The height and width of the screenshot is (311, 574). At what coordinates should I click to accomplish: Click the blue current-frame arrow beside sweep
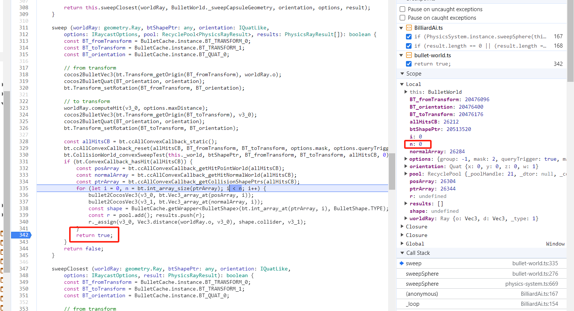(x=402, y=263)
